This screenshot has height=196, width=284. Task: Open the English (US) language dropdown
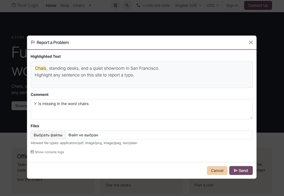(188, 6)
